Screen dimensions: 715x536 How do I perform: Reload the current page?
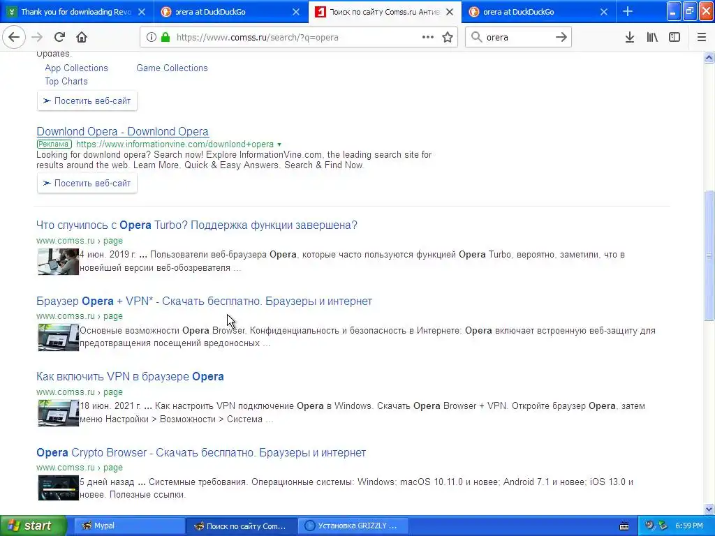coord(59,37)
